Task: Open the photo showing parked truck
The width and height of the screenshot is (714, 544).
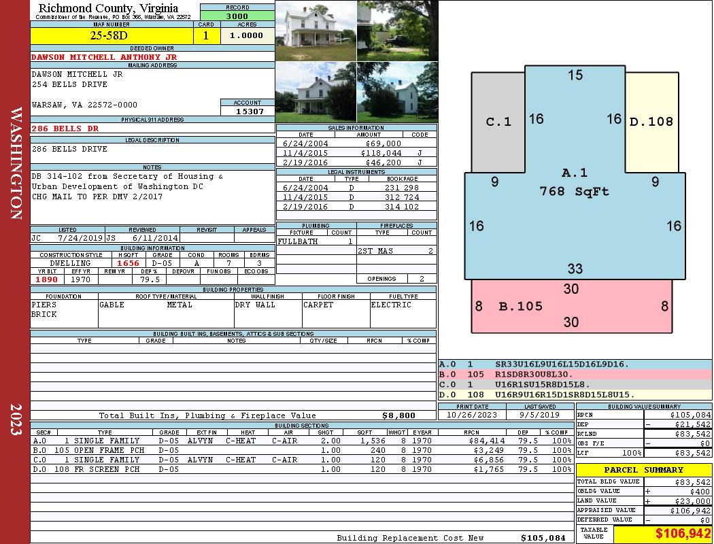Action: [x=398, y=31]
